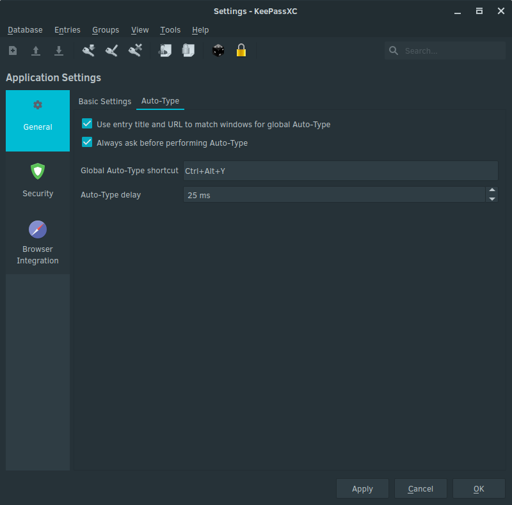The height and width of the screenshot is (505, 512).
Task: Click the Save Database download-arrow icon
Action: pos(59,50)
